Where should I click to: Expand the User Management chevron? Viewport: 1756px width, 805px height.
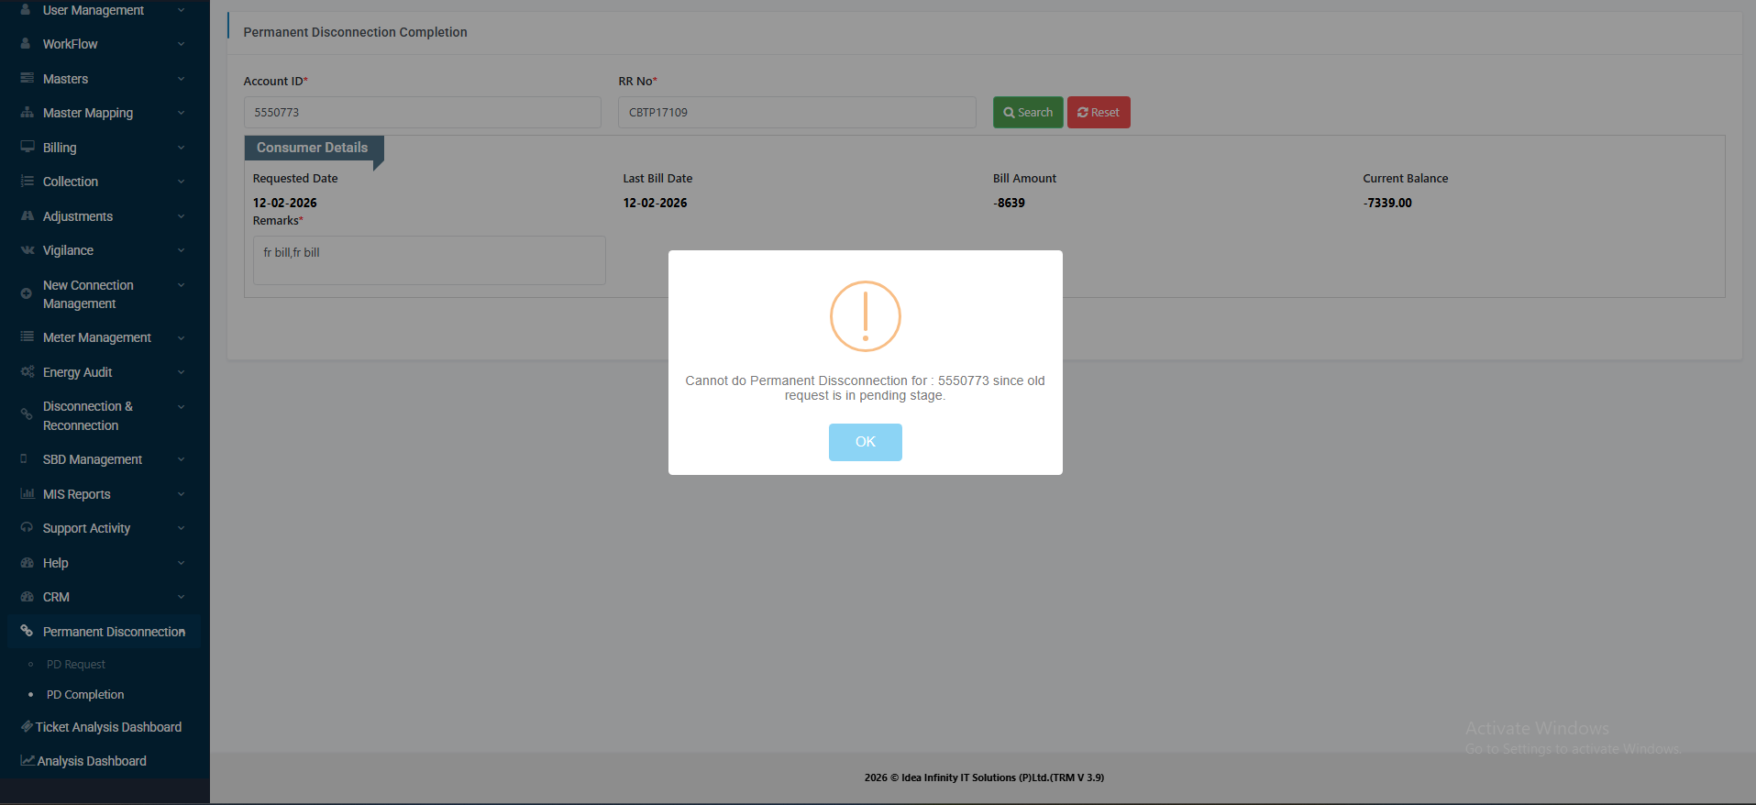[x=181, y=10]
